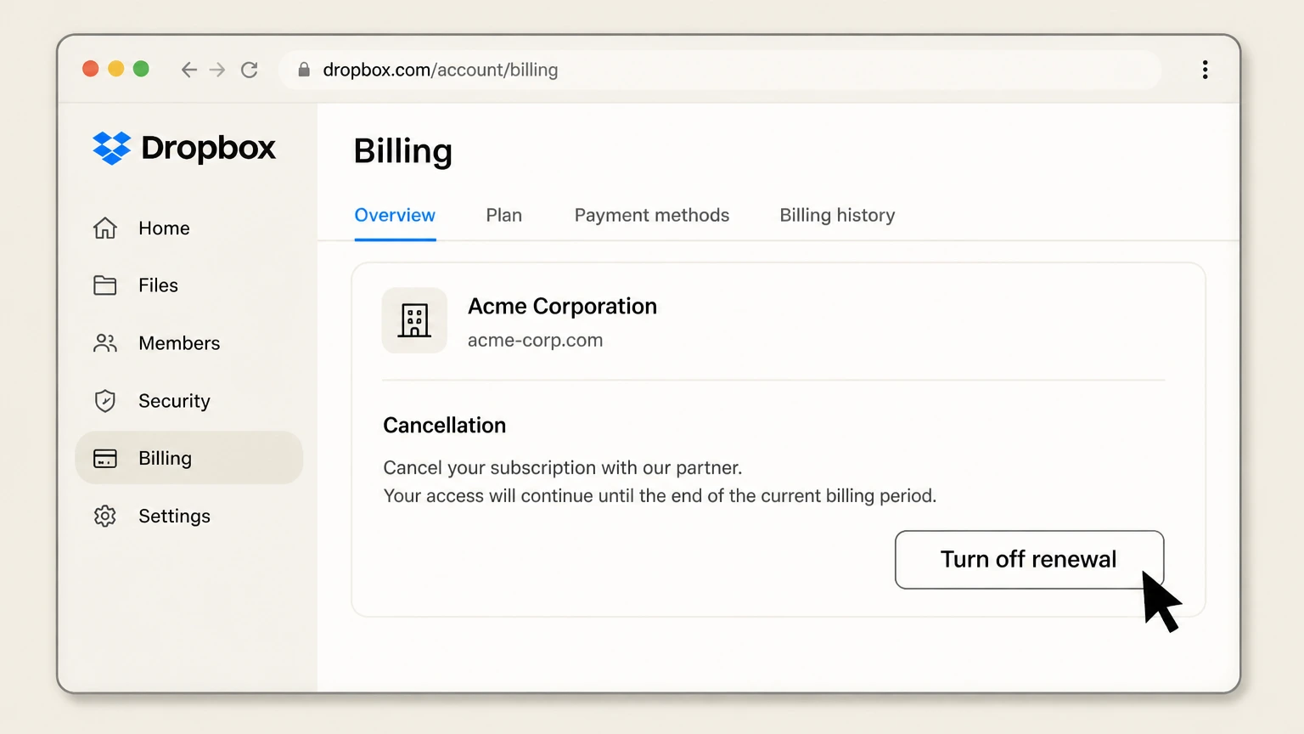Click the Files folder icon
Viewport: 1304px width, 734px height.
(x=105, y=285)
